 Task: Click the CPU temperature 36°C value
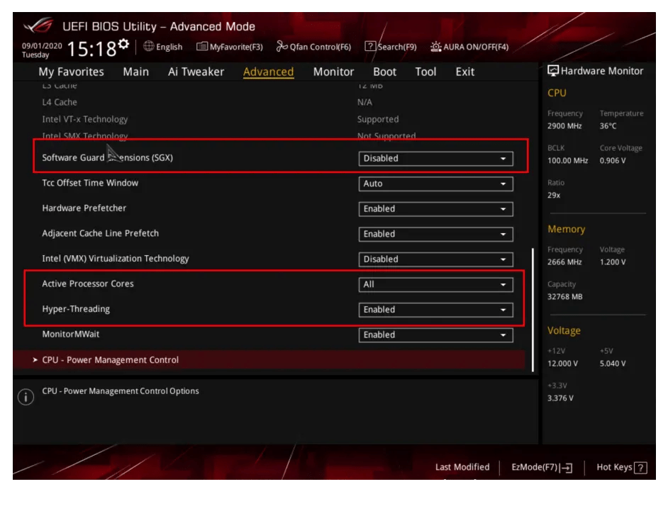tap(608, 126)
